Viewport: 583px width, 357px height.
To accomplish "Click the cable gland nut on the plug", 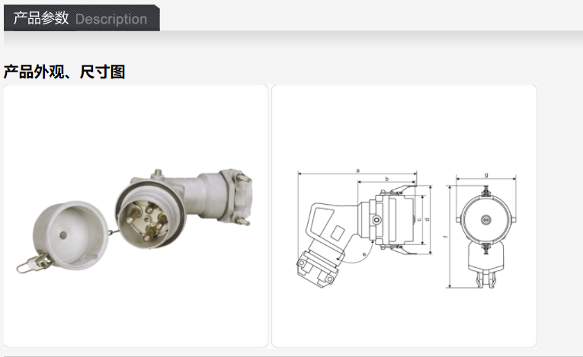I will (236, 197).
